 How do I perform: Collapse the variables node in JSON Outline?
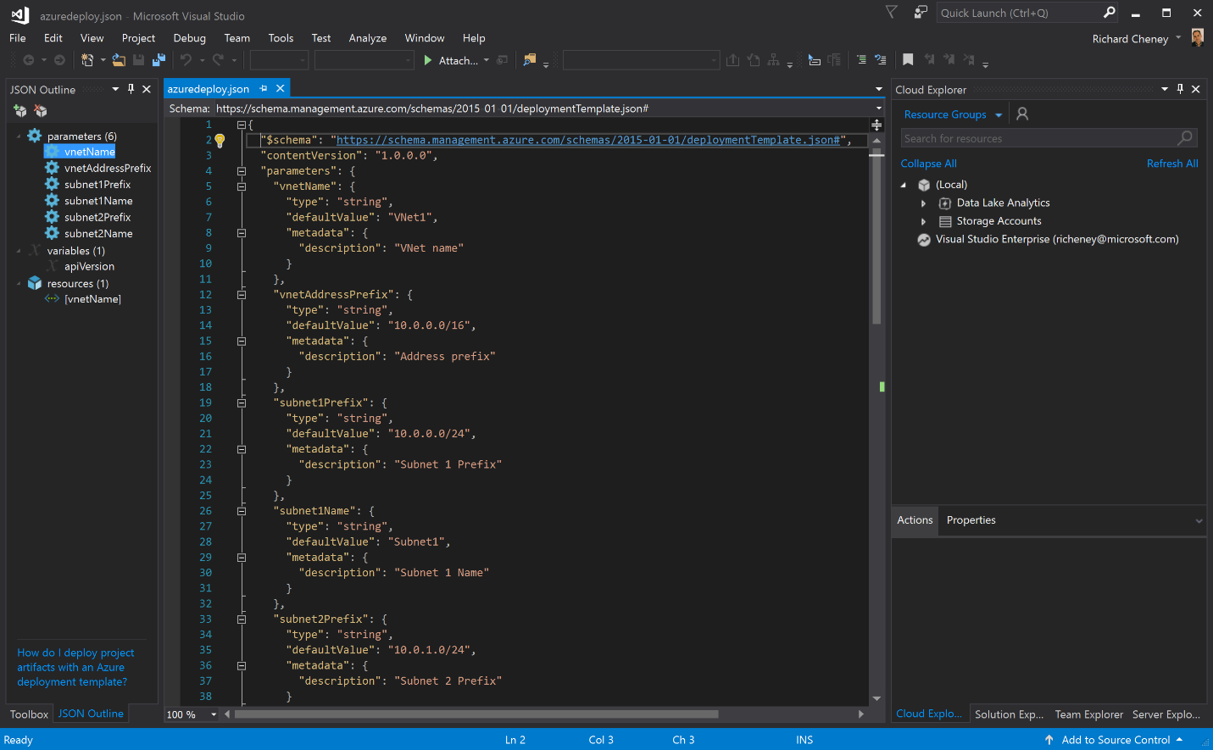[x=19, y=251]
